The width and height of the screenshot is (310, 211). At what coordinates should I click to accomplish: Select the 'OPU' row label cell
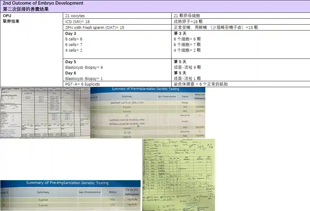(x=7, y=16)
